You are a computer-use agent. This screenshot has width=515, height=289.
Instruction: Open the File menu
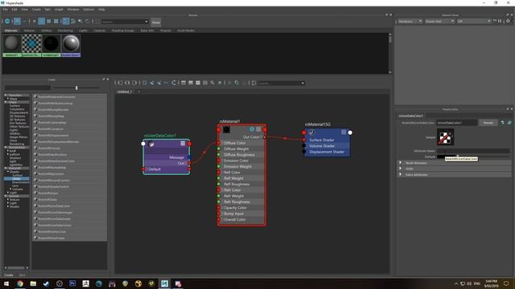coord(6,10)
